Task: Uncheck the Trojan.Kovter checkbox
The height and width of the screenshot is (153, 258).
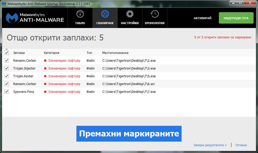Action: (6, 76)
